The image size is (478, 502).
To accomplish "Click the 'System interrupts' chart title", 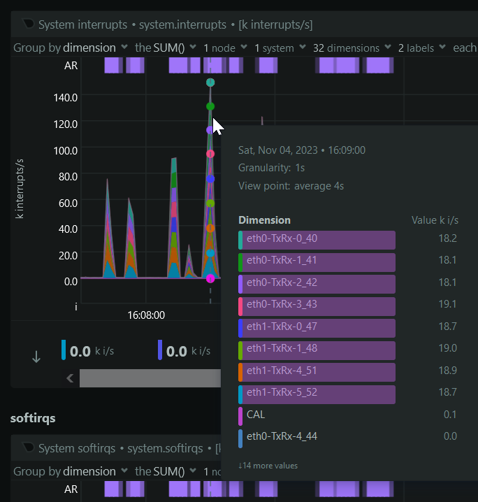I will (x=83, y=24).
